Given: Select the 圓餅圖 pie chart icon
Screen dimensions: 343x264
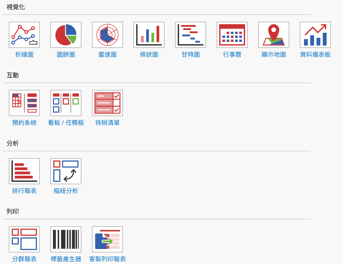Looking at the screenshot, I should click(x=66, y=35).
